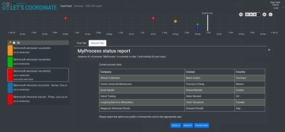Select the W week timeline range

(251, 15)
